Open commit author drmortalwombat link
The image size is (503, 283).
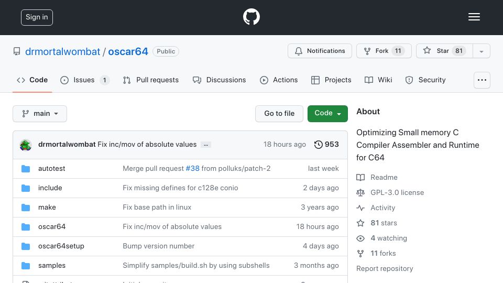(x=67, y=145)
